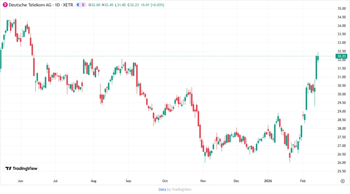
Task: Click the Nov label on time axis
Action: pyautogui.click(x=203, y=181)
